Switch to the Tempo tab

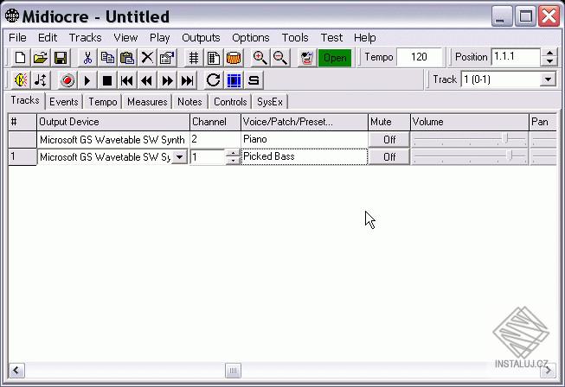[103, 102]
